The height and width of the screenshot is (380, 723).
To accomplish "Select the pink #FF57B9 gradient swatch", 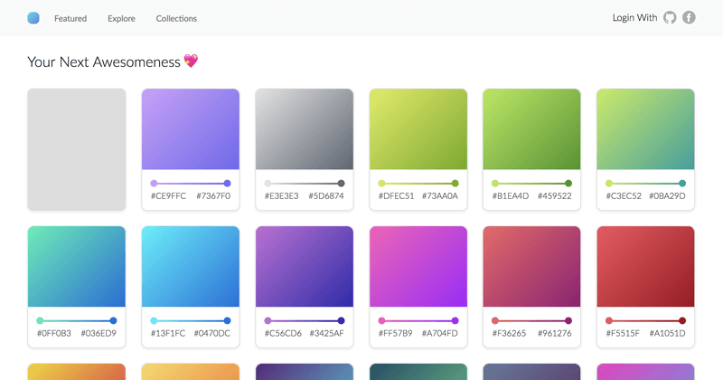I will [x=418, y=266].
